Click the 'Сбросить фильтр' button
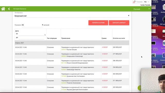The image size is (165, 93). tap(119, 23)
